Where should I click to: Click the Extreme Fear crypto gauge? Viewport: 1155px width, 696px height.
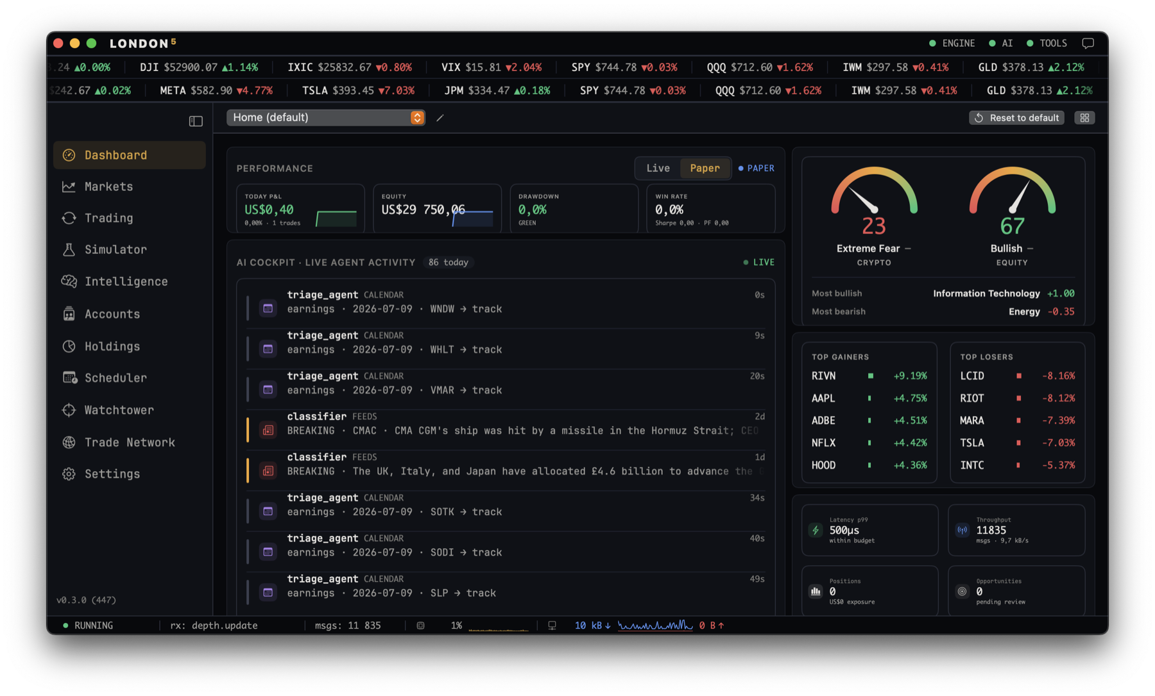[x=874, y=217]
